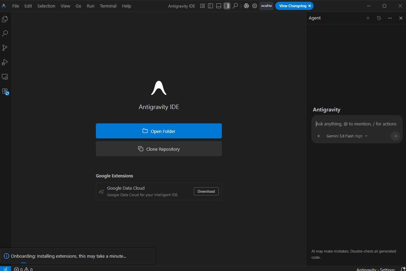Click the oculto account button
Image resolution: width=406 pixels, height=271 pixels.
pyautogui.click(x=266, y=6)
